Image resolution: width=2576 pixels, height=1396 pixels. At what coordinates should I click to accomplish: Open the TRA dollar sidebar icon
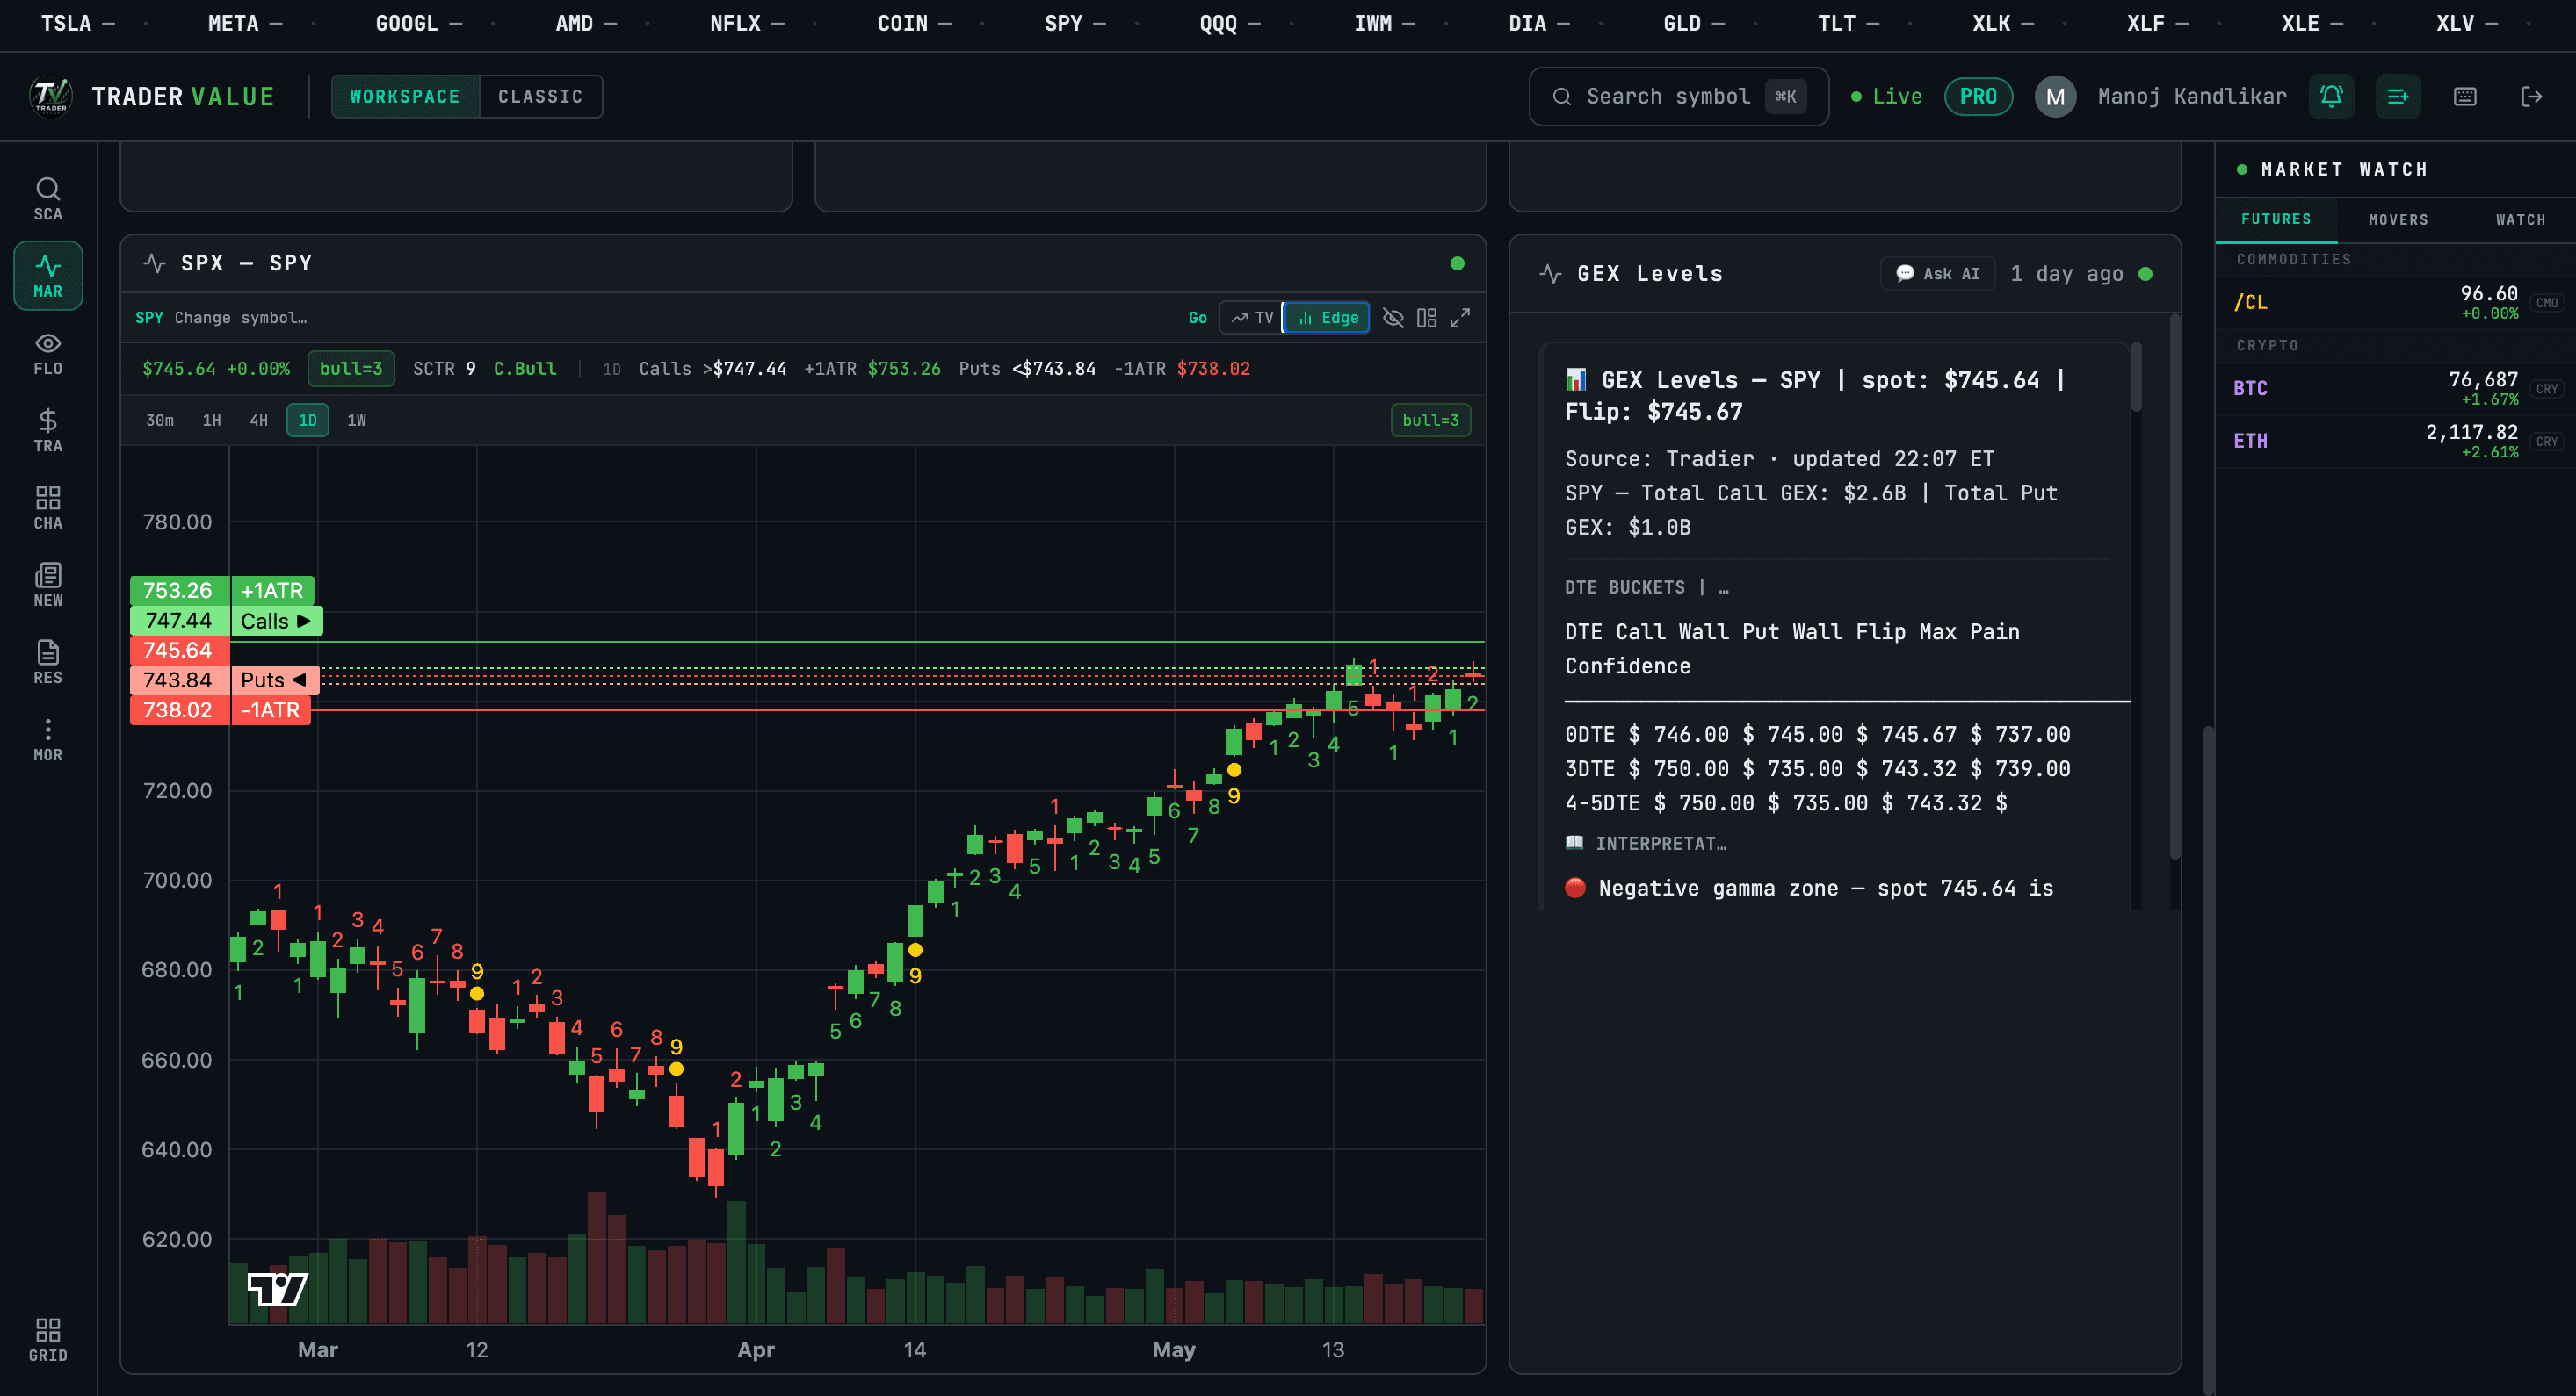48,431
